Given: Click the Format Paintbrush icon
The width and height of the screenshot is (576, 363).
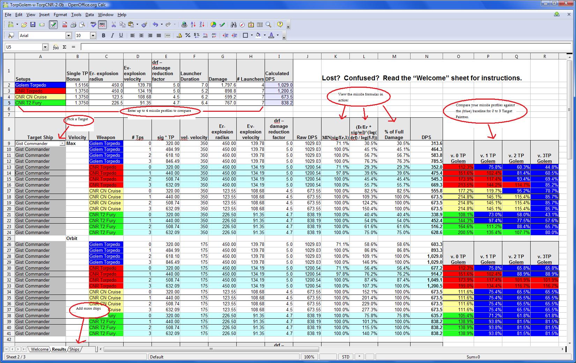Looking at the screenshot, I should coord(144,25).
